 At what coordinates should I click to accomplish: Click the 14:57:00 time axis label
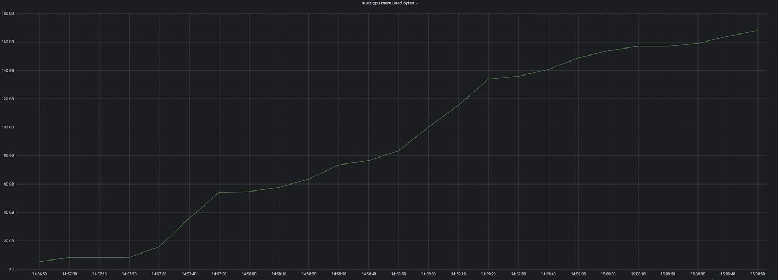click(x=69, y=274)
